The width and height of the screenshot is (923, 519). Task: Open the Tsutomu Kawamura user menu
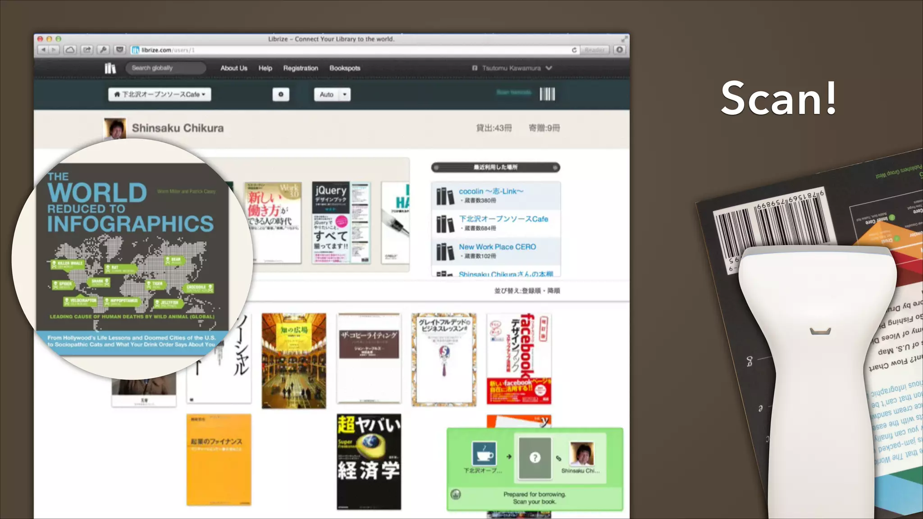click(512, 68)
